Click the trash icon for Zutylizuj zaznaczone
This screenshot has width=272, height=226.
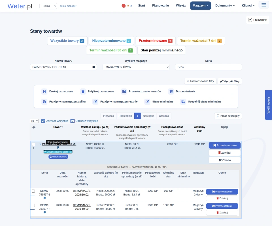(83, 92)
